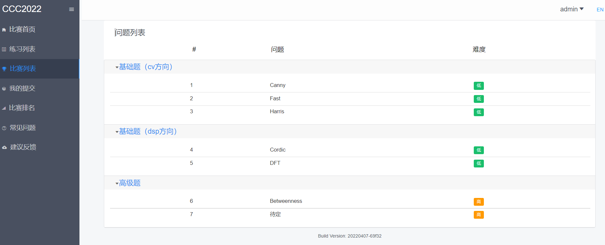605x245 pixels.
Task: Switch language to EN
Action: 600,9
